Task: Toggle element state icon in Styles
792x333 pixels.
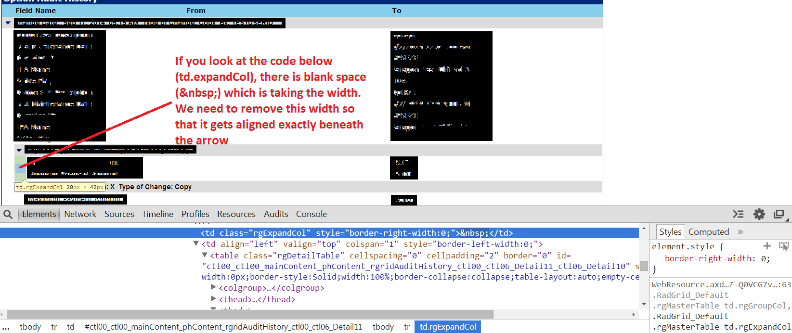Action: point(784,246)
